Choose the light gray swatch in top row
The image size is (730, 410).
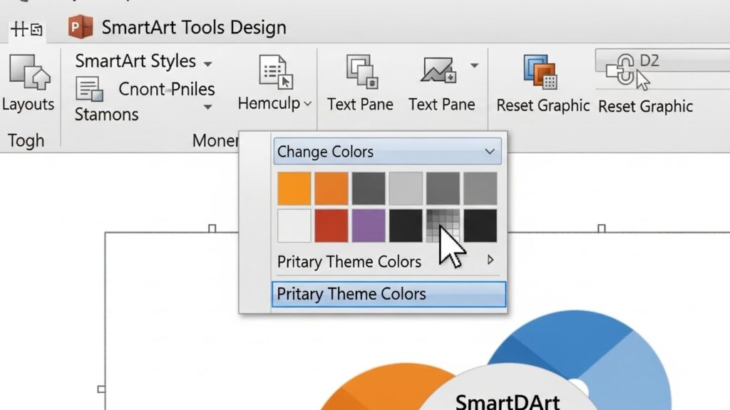(x=406, y=188)
